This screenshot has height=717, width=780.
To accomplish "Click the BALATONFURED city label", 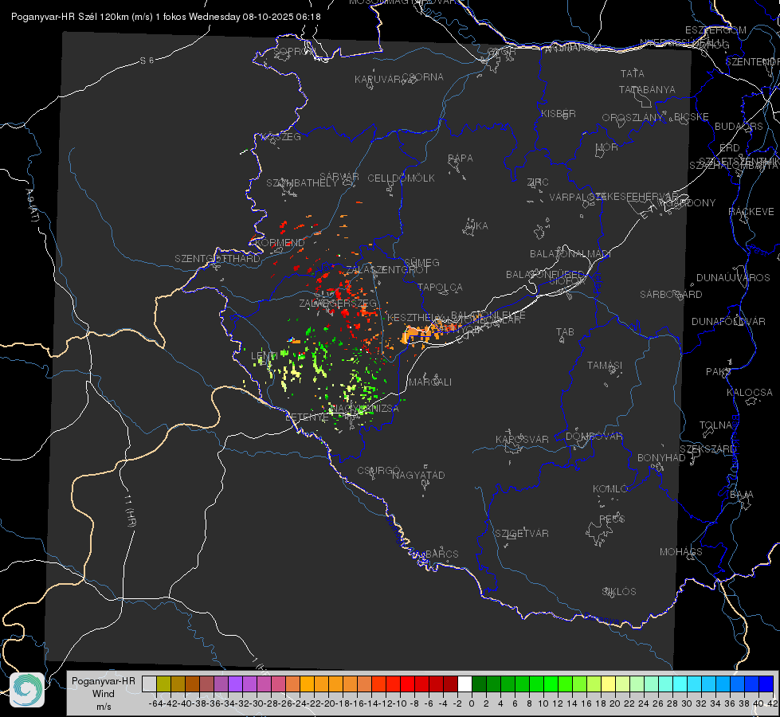I will click(x=545, y=275).
